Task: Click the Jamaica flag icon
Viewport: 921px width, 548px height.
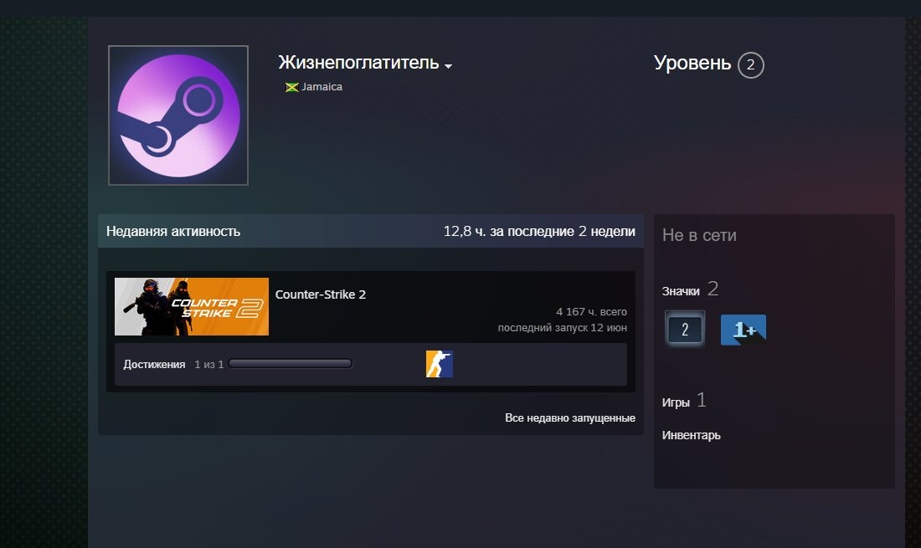Action: click(292, 87)
